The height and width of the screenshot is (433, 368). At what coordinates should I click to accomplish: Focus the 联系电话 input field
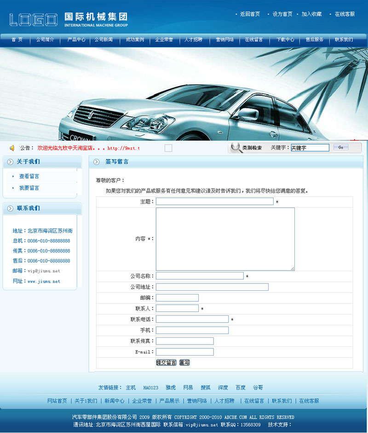(x=192, y=319)
